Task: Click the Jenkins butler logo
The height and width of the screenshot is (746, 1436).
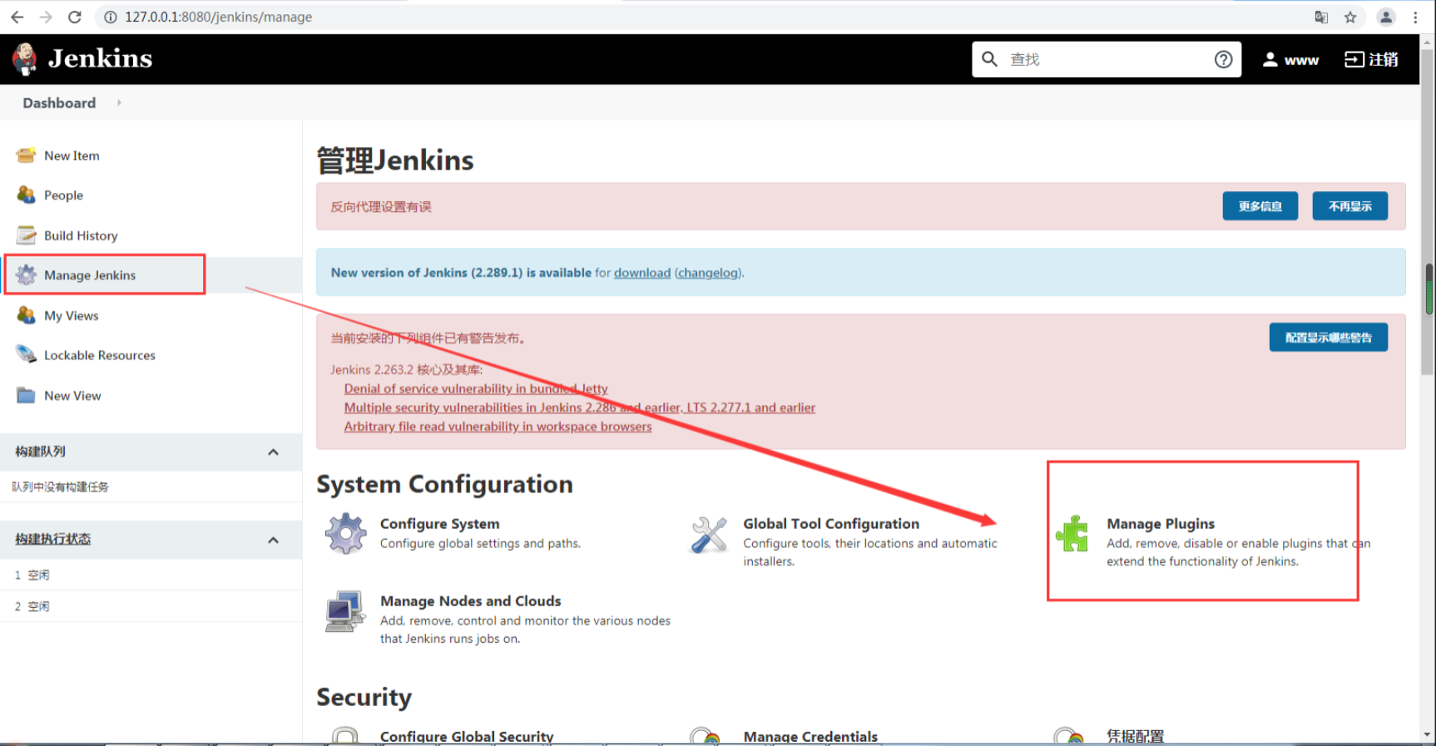Action: [24, 59]
